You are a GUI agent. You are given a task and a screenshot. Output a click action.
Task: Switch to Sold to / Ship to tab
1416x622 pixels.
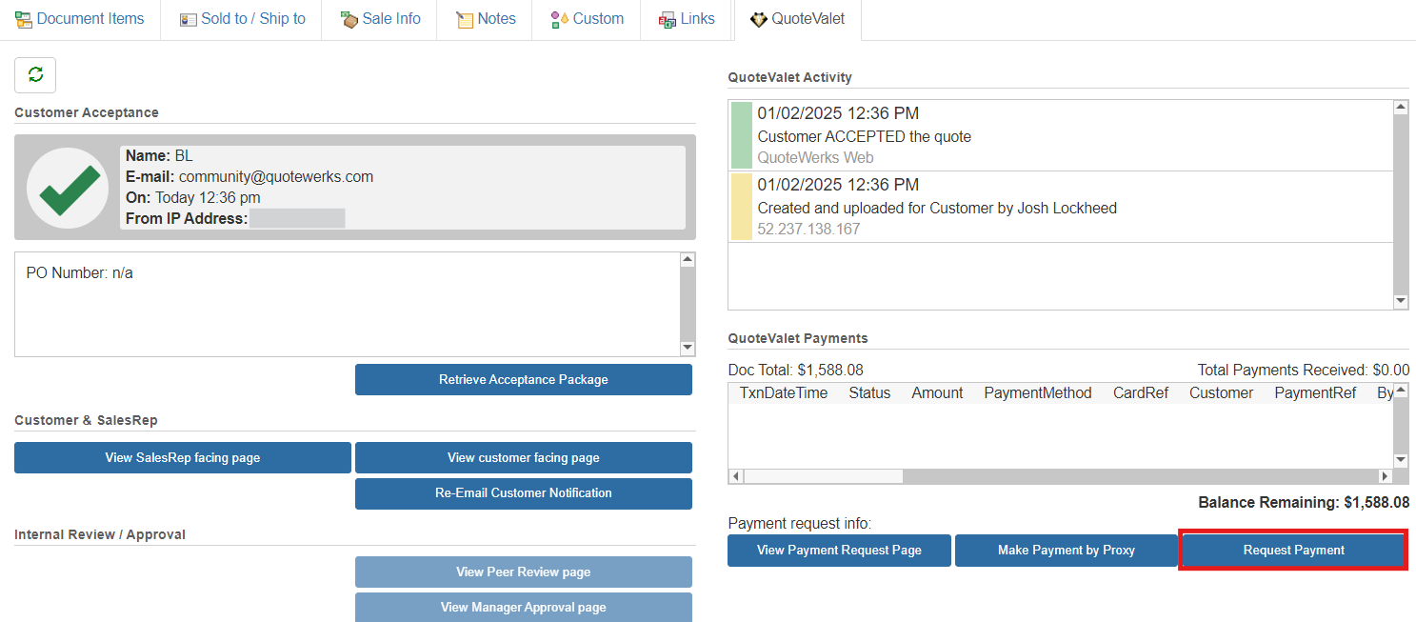click(x=242, y=19)
